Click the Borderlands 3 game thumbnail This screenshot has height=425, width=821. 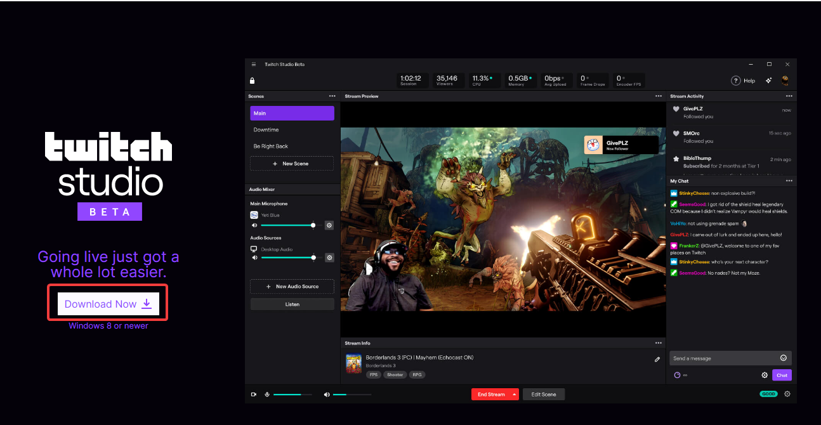pyautogui.click(x=353, y=364)
